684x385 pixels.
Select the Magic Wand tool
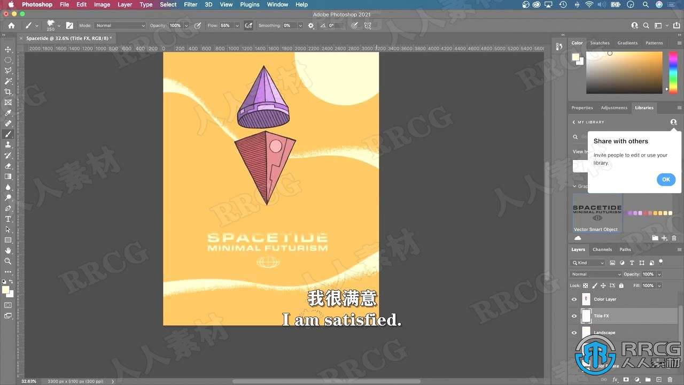(8, 81)
